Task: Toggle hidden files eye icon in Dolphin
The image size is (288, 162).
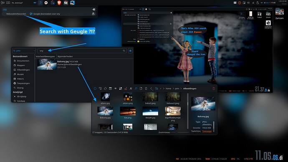Action: [x=115, y=89]
